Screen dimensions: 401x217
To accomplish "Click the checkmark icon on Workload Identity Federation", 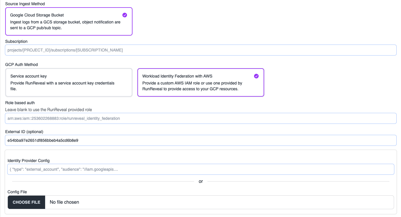I will (x=256, y=76).
